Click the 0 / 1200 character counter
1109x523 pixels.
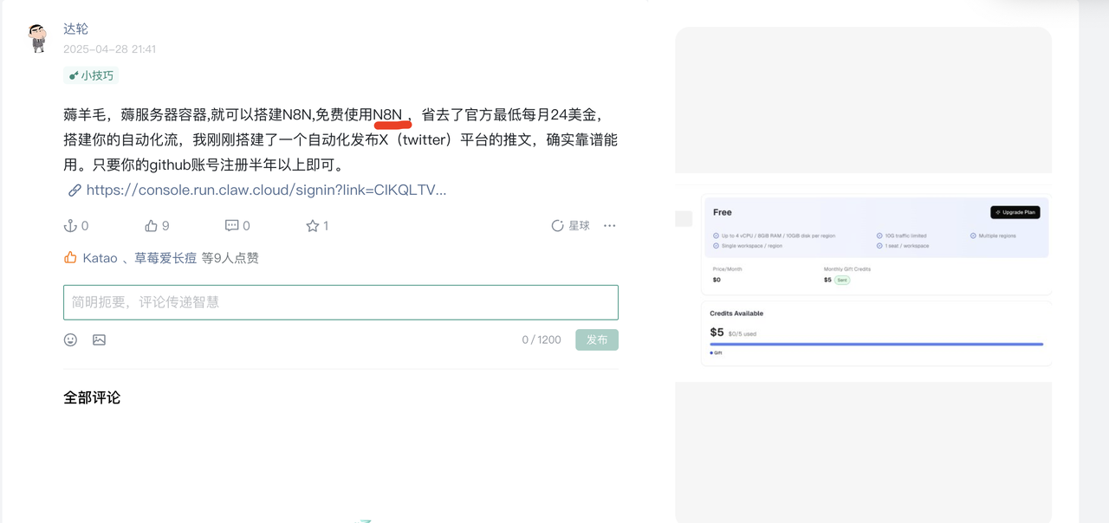(x=542, y=339)
